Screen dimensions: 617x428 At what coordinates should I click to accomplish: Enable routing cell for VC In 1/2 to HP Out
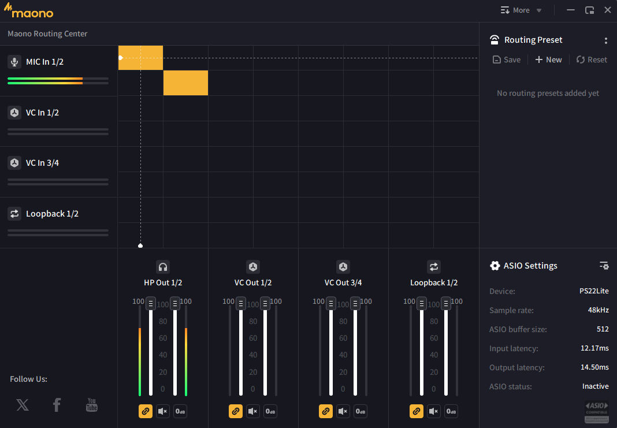(140, 108)
